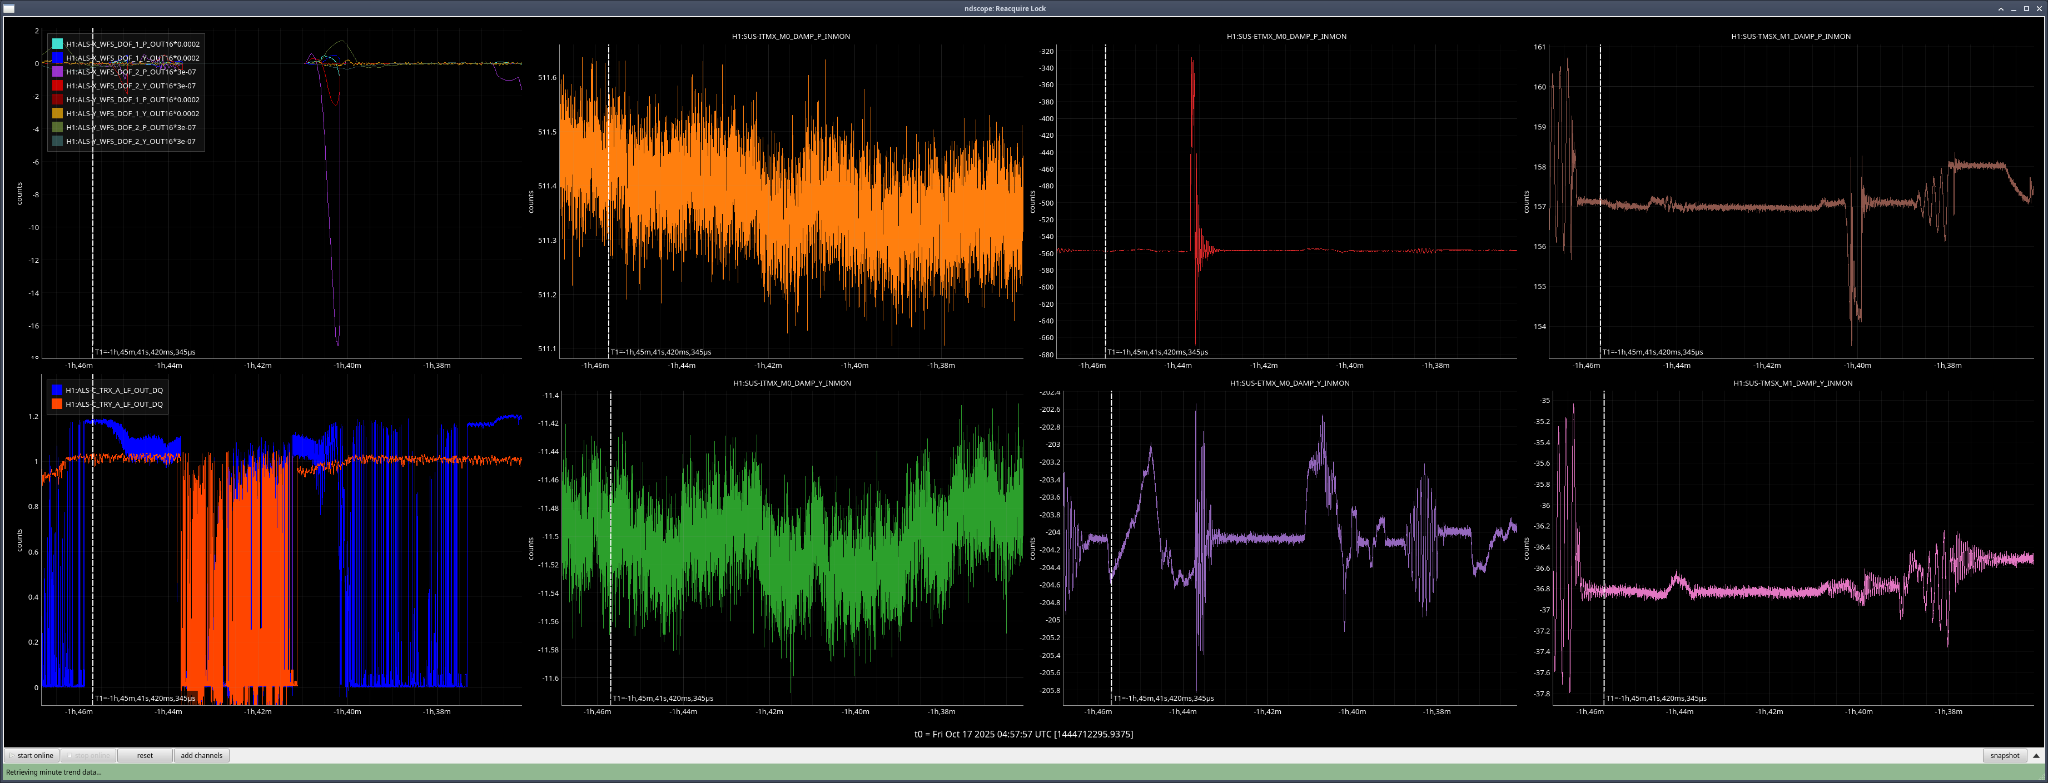Minimize the ndscope window
2048x783 pixels.
click(x=2013, y=9)
